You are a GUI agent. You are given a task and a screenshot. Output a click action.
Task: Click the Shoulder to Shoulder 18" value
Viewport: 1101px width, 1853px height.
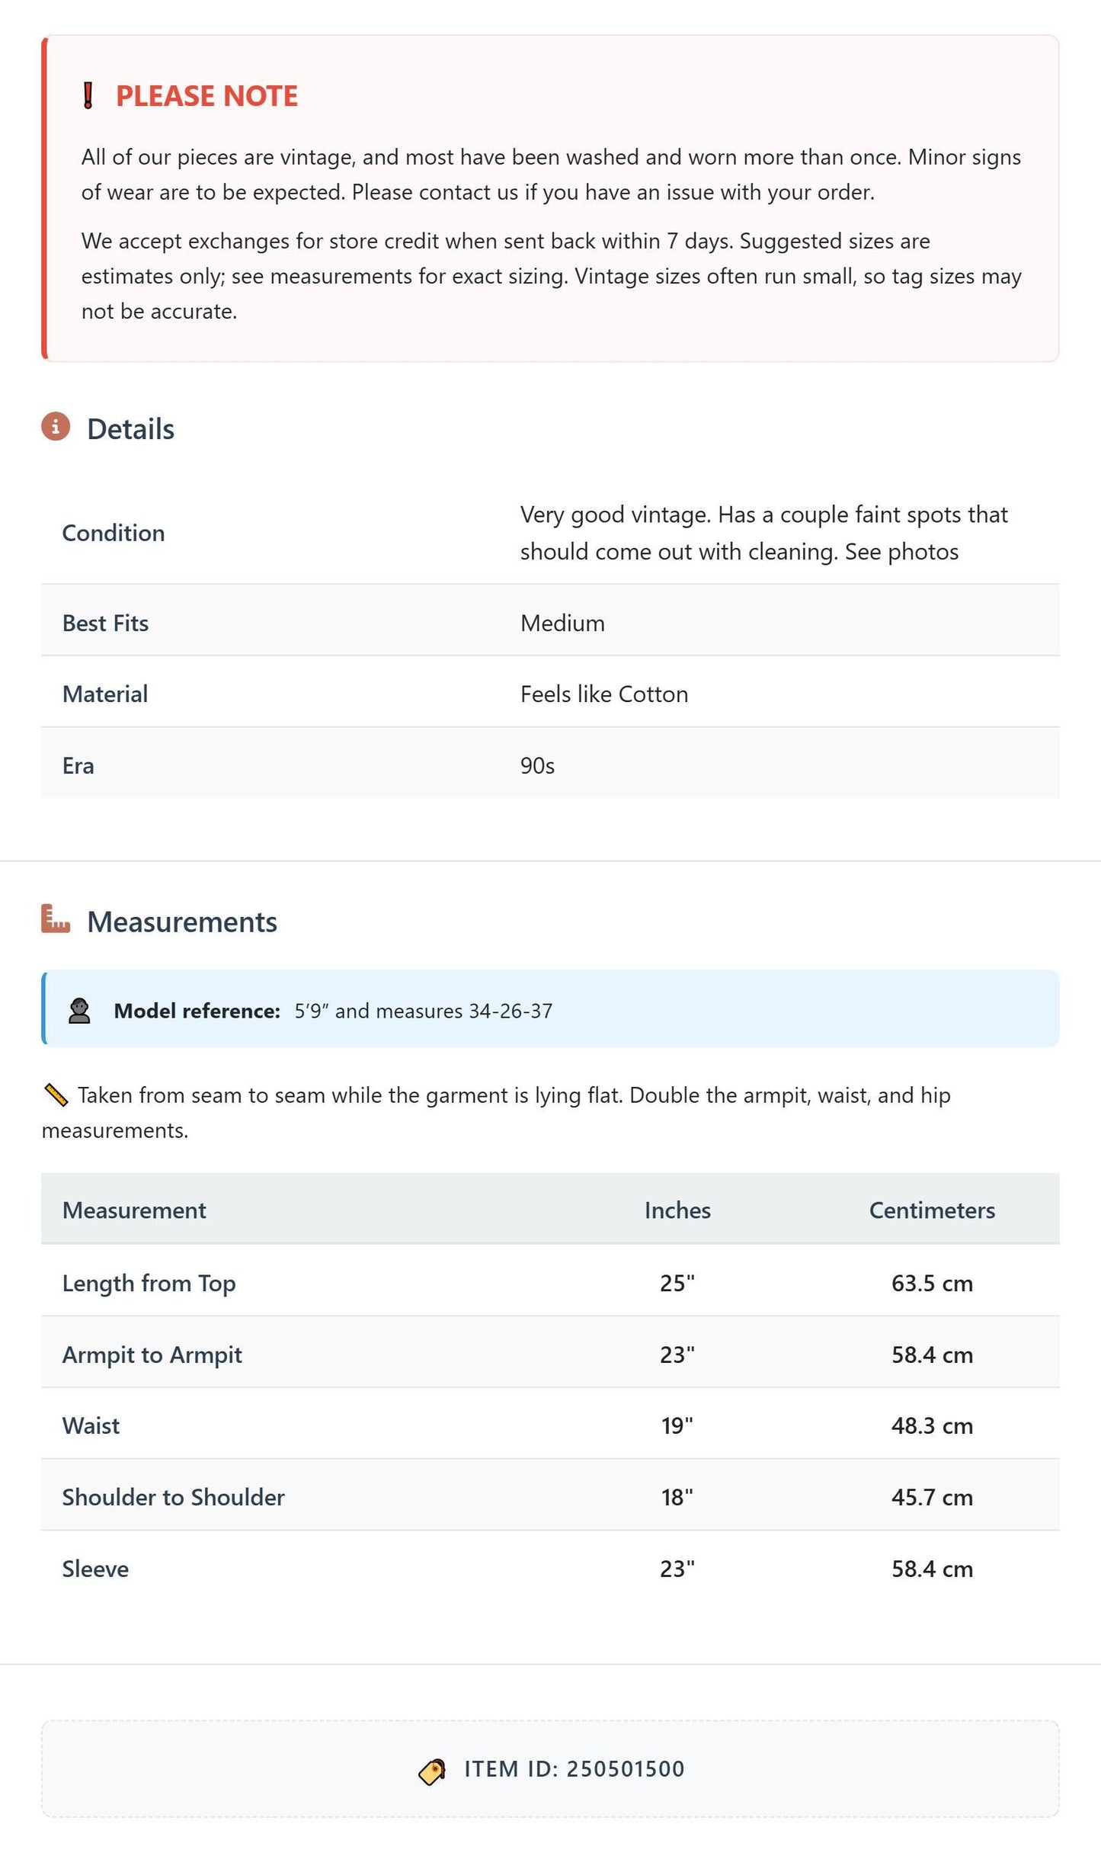(677, 1497)
